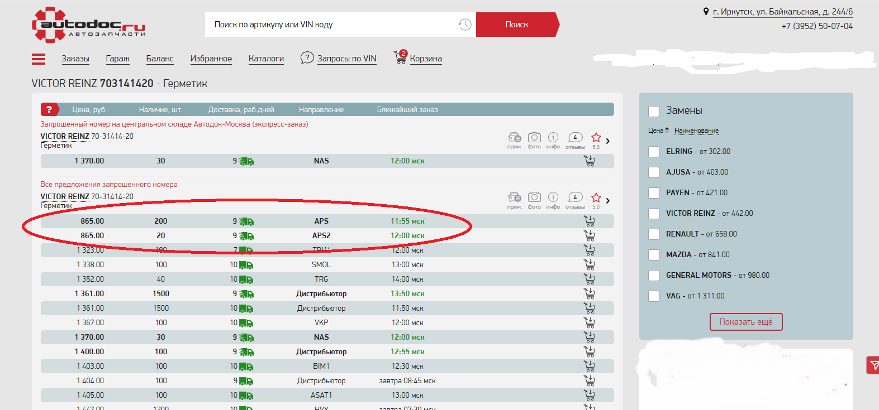Open VICTOR REINZ link in all-offers section
The width and height of the screenshot is (879, 410).
coord(65,196)
